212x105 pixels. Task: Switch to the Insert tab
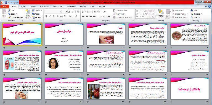[x=23, y=7]
